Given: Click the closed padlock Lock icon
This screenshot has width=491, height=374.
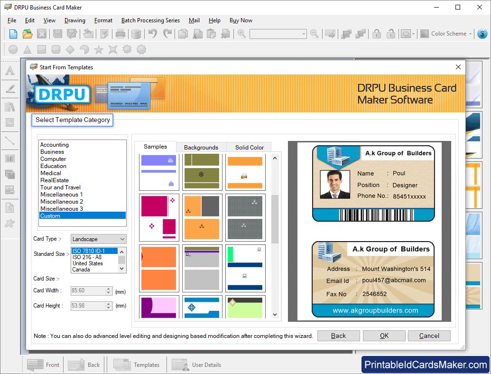Looking at the screenshot, I should coord(377,34).
